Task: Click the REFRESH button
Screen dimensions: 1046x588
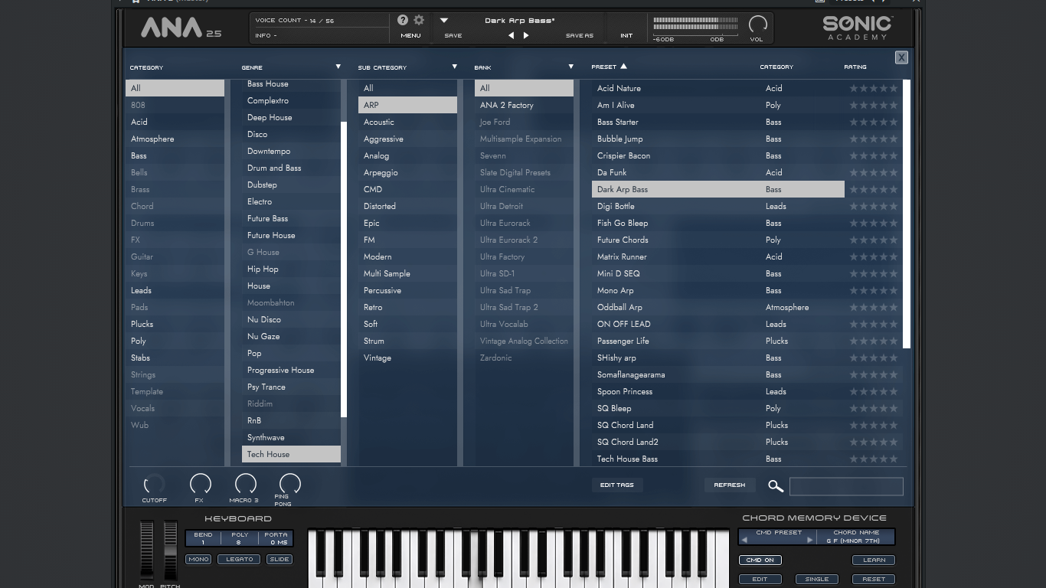Action: coord(730,485)
